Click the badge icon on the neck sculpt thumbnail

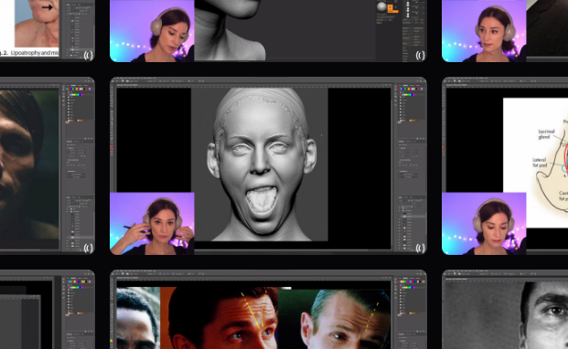tap(420, 56)
